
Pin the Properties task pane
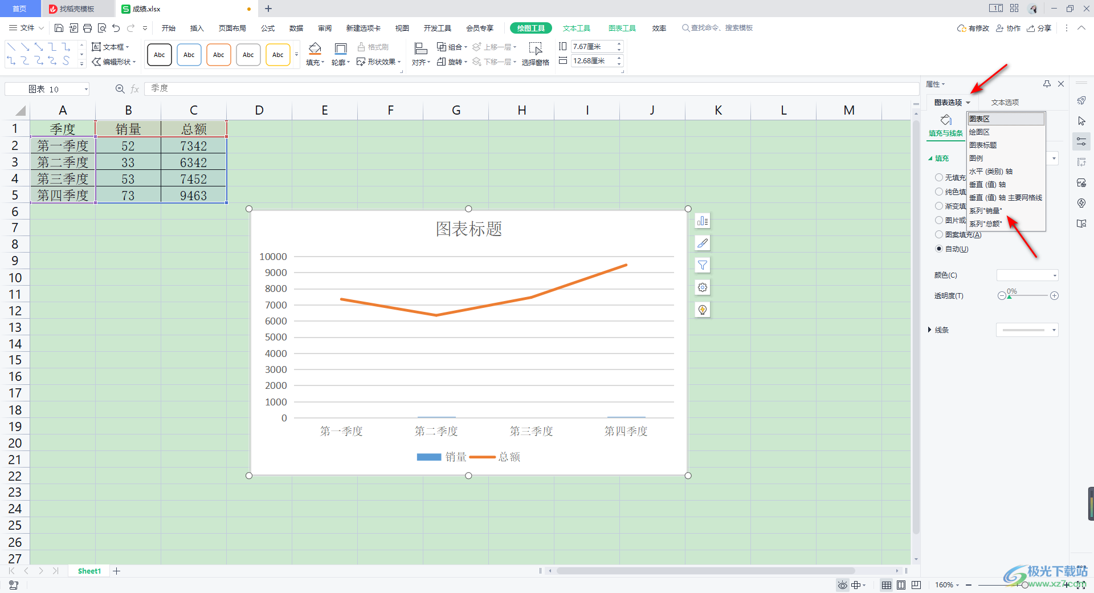(1047, 84)
